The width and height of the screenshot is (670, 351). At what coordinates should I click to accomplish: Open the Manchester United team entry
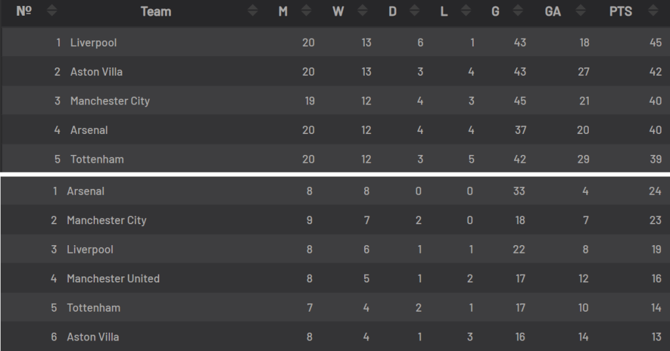113,278
